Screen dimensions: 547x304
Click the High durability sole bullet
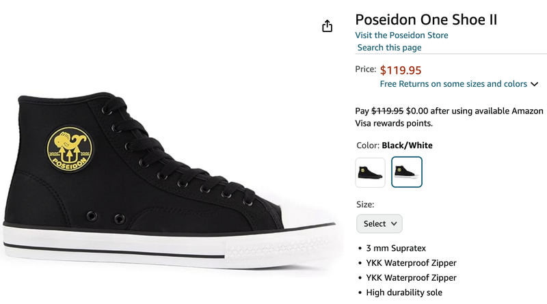(404, 292)
